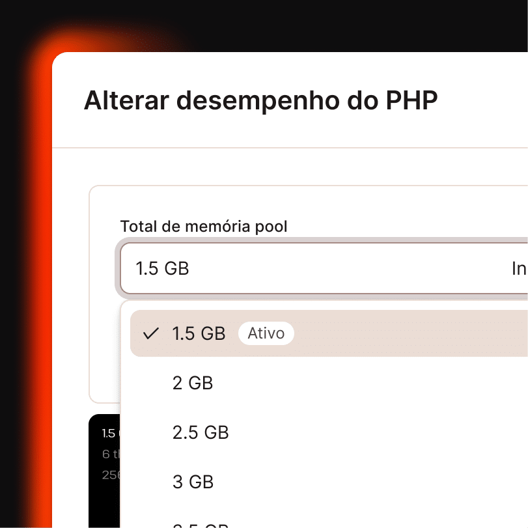Open the "Total de memória pool" select box
Screen dimensions: 528x528
pos(293,268)
